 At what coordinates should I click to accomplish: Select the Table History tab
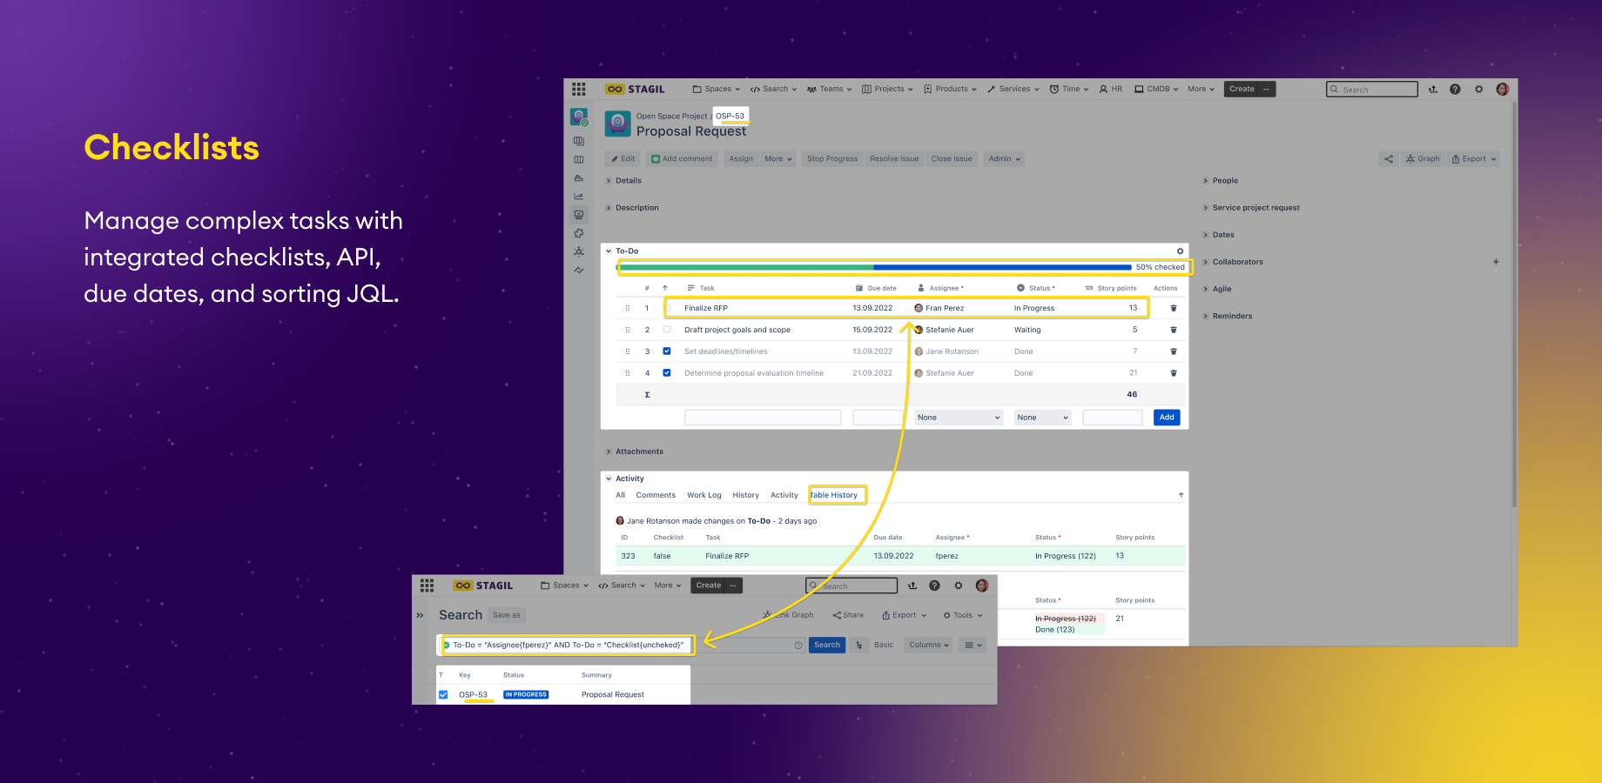click(834, 495)
